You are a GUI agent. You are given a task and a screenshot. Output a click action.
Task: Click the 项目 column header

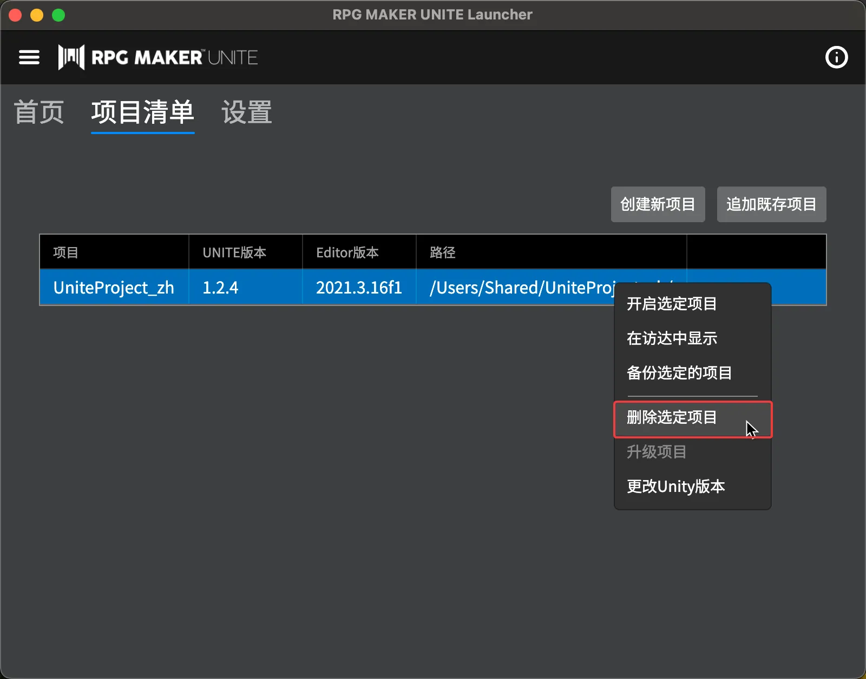(114, 252)
